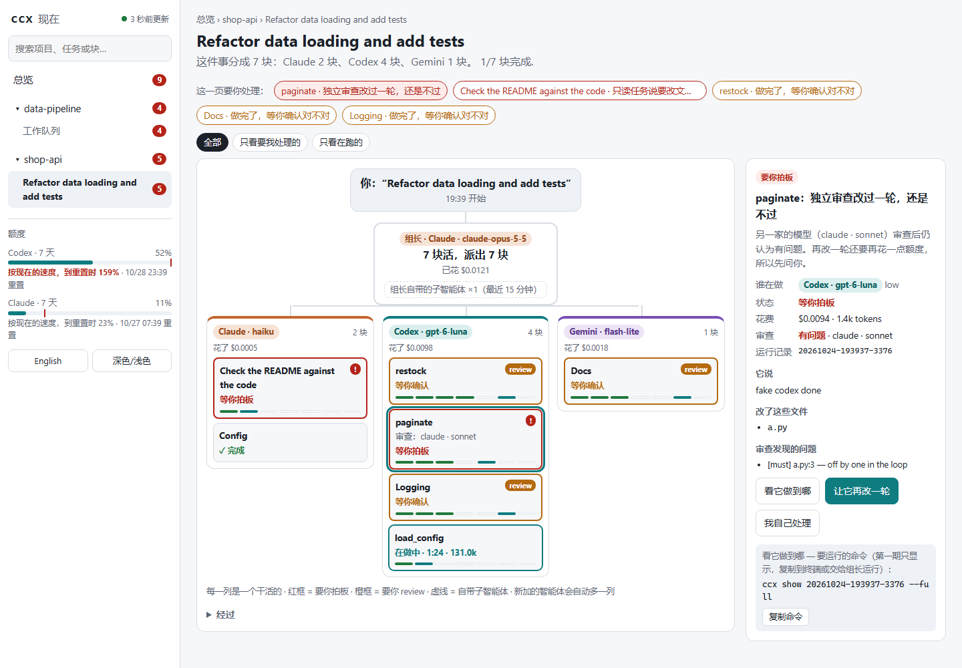Click the green update status dot

(124, 19)
